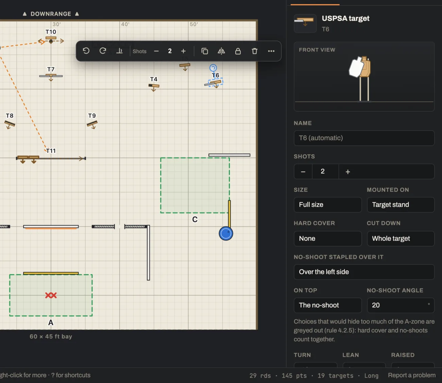Open the Size dropdown showing Full size
442x383 pixels.
point(328,205)
